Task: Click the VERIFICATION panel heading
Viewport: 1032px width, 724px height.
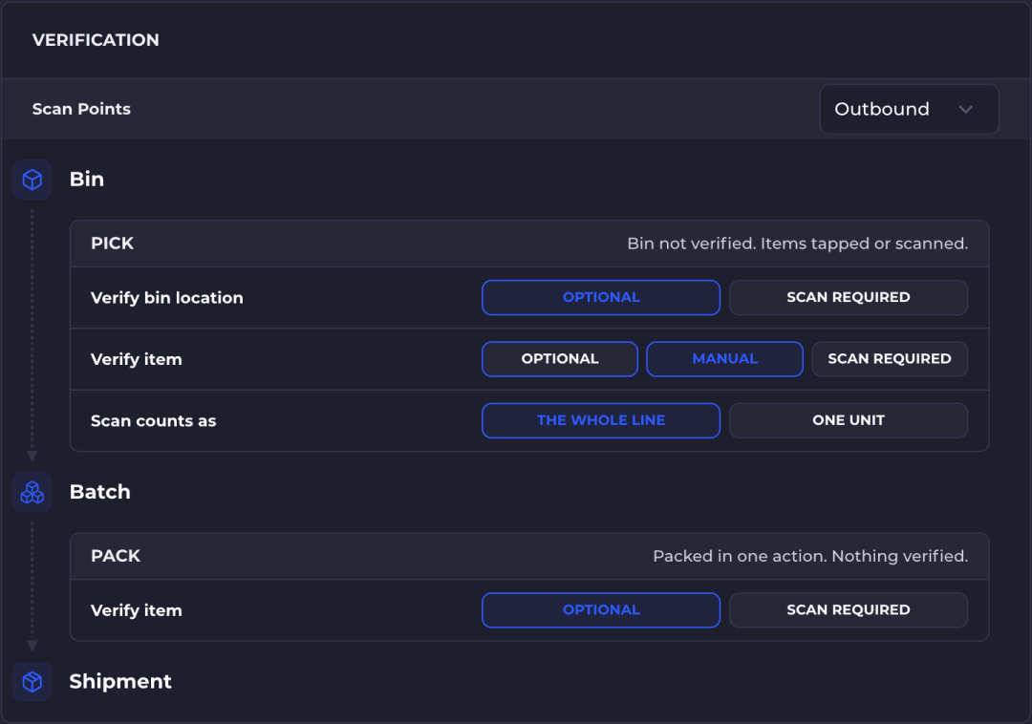Action: 96,40
